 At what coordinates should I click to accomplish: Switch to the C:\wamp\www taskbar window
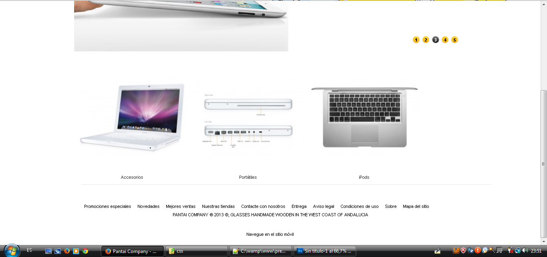261,251
